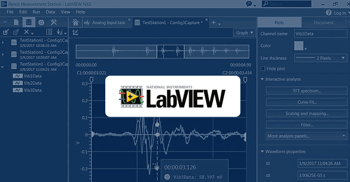Collapse the Interactive analysis section
350x182 pixels.
click(262, 79)
